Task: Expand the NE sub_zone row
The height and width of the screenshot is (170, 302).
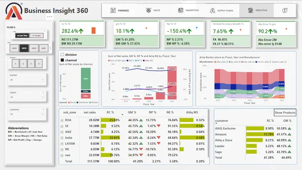Action: click(x=62, y=150)
